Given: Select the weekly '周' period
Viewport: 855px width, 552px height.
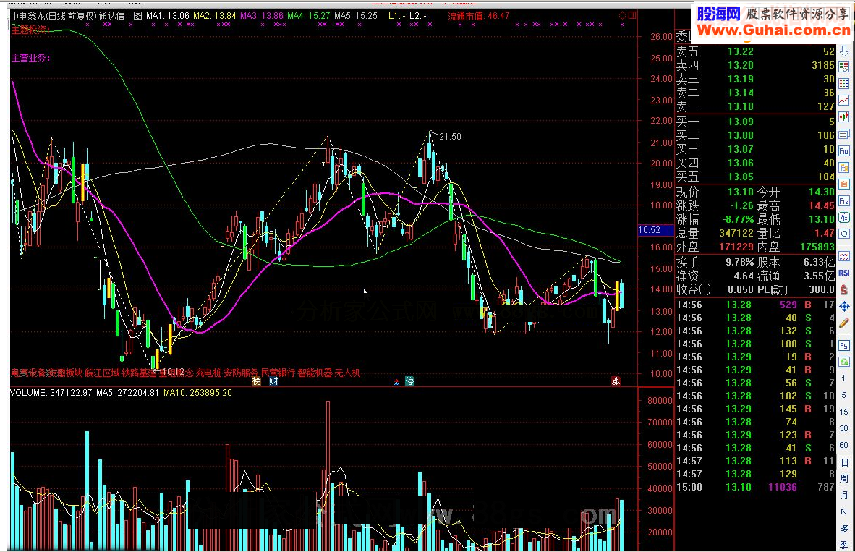Looking at the screenshot, I should [844, 478].
